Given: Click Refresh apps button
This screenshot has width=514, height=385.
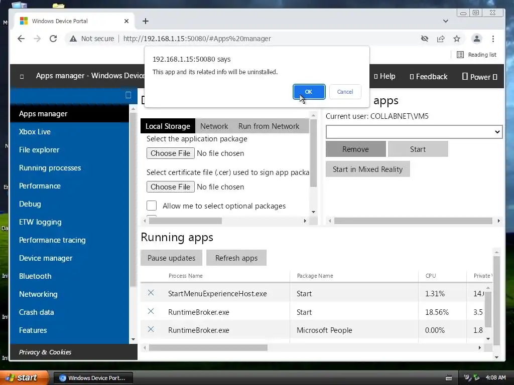Looking at the screenshot, I should pyautogui.click(x=236, y=258).
